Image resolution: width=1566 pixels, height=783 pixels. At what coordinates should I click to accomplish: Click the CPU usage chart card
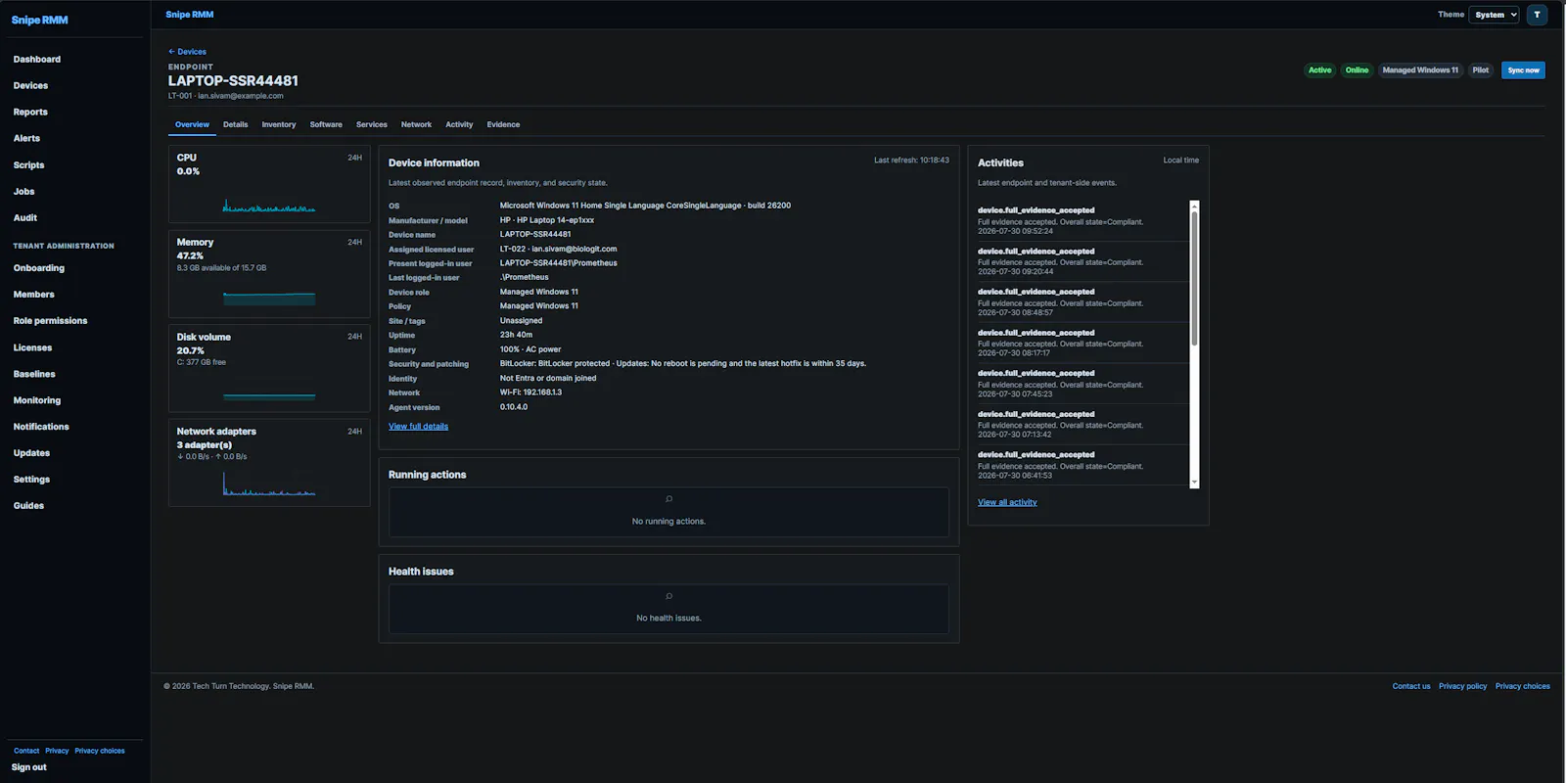[x=269, y=184]
